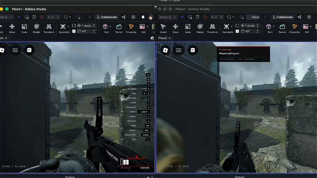Screen dimensions: 317x178
Task: Open hamburger menu in left game viewport
Action: coord(15,50)
